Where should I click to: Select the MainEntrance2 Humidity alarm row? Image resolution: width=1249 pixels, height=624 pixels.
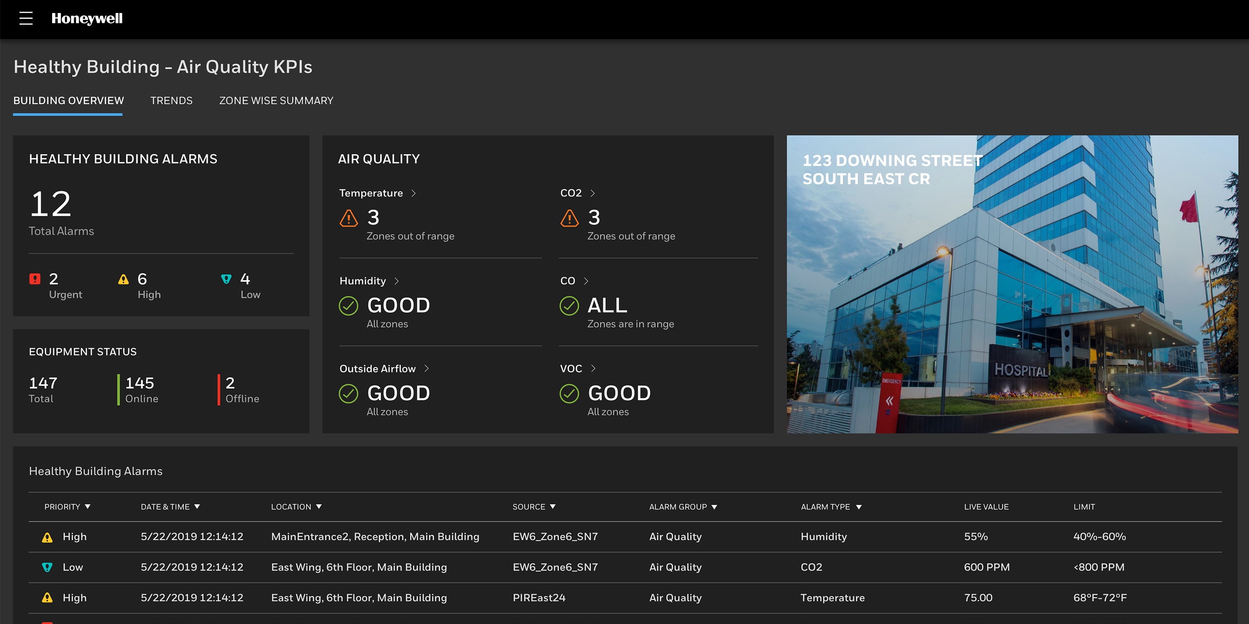pyautogui.click(x=375, y=536)
